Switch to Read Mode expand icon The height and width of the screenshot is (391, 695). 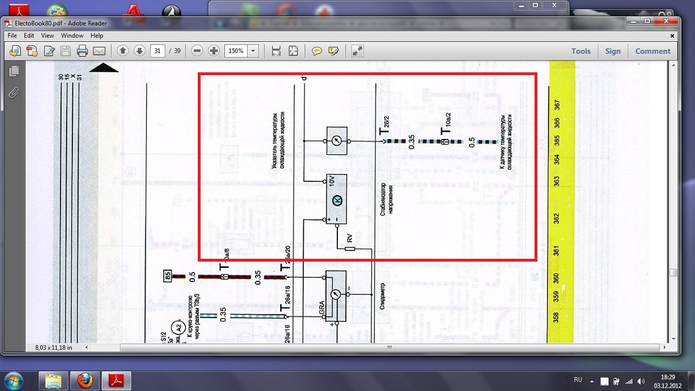(358, 51)
